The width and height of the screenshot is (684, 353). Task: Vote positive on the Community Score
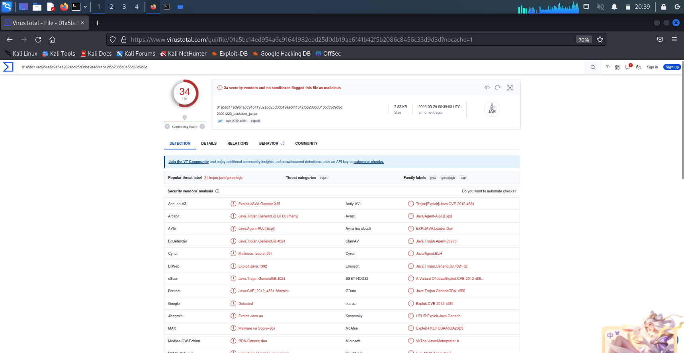click(202, 126)
